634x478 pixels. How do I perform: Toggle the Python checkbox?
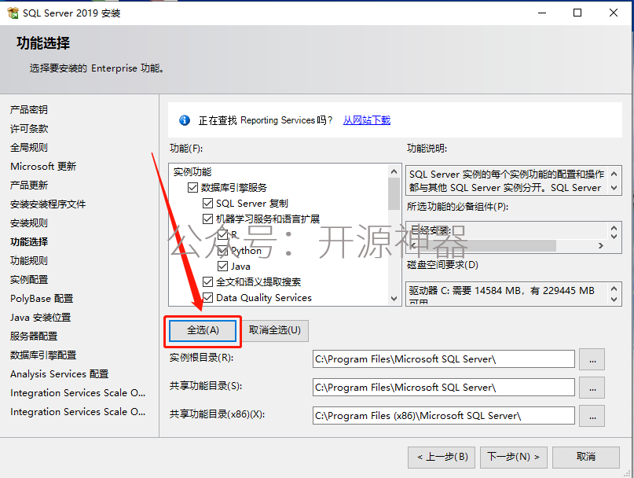click(223, 251)
